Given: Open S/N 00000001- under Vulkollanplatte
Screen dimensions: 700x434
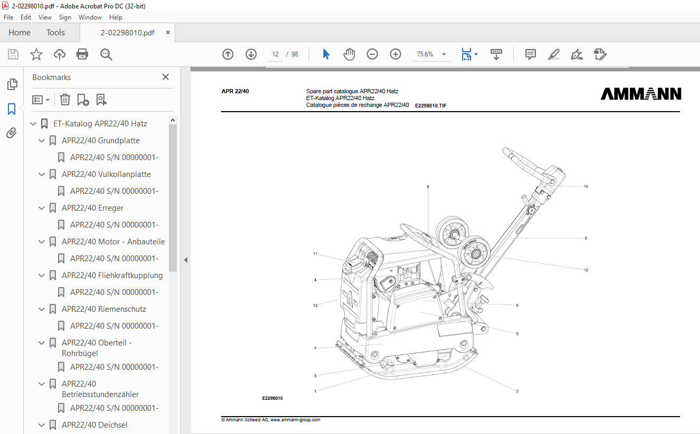Looking at the screenshot, I should point(114,191).
